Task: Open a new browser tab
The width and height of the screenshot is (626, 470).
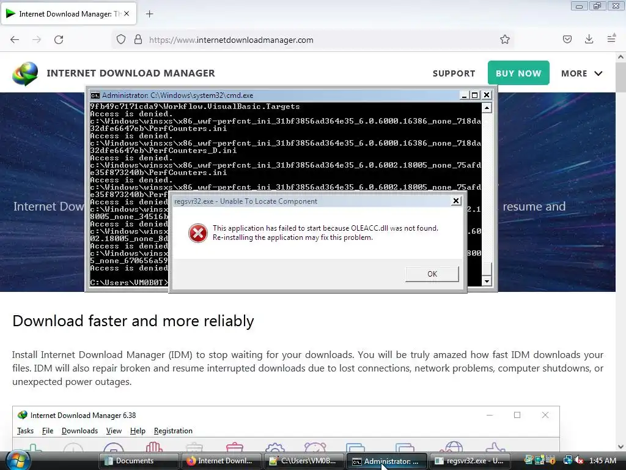Action: 149,14
